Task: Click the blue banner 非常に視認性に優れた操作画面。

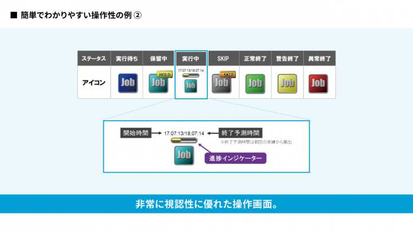Action: [206, 204]
